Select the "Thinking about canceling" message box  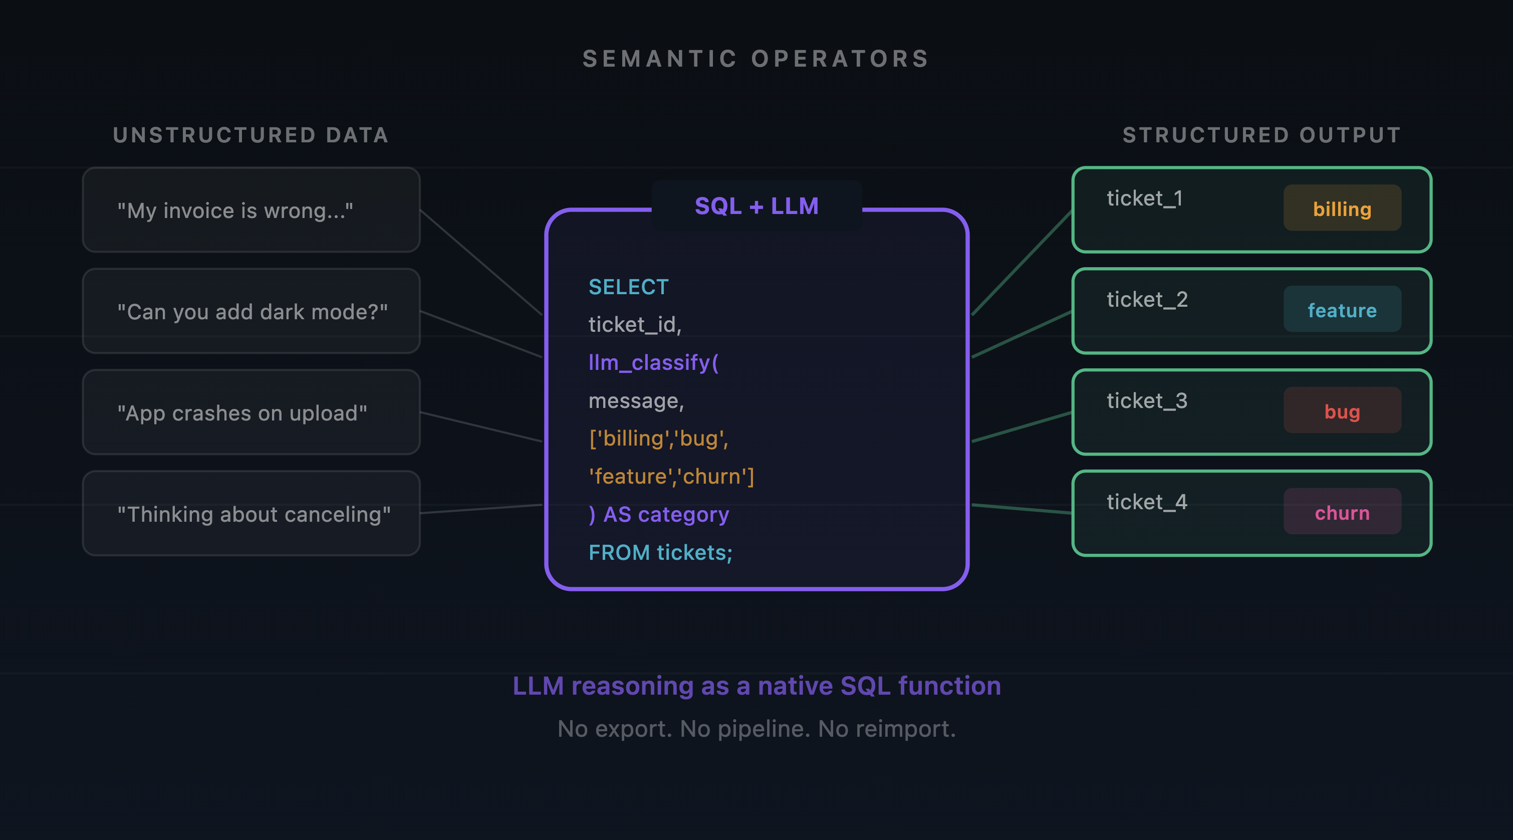pos(251,513)
